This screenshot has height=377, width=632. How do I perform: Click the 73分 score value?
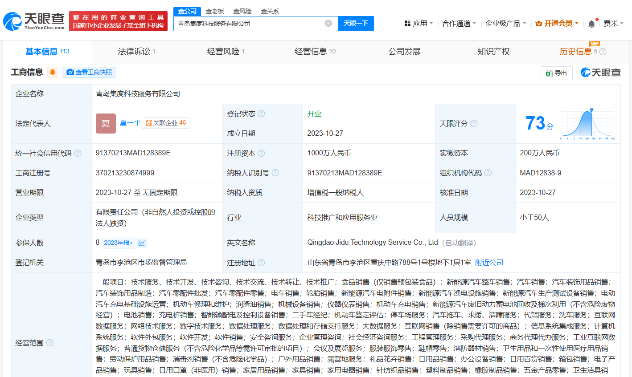(539, 123)
